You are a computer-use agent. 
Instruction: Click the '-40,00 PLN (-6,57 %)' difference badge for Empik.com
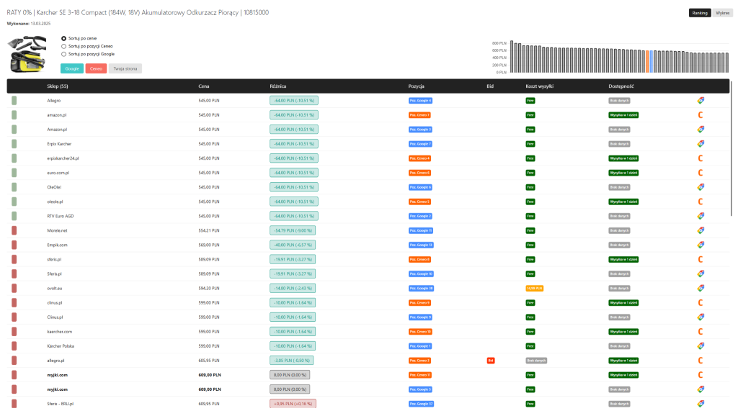(293, 245)
